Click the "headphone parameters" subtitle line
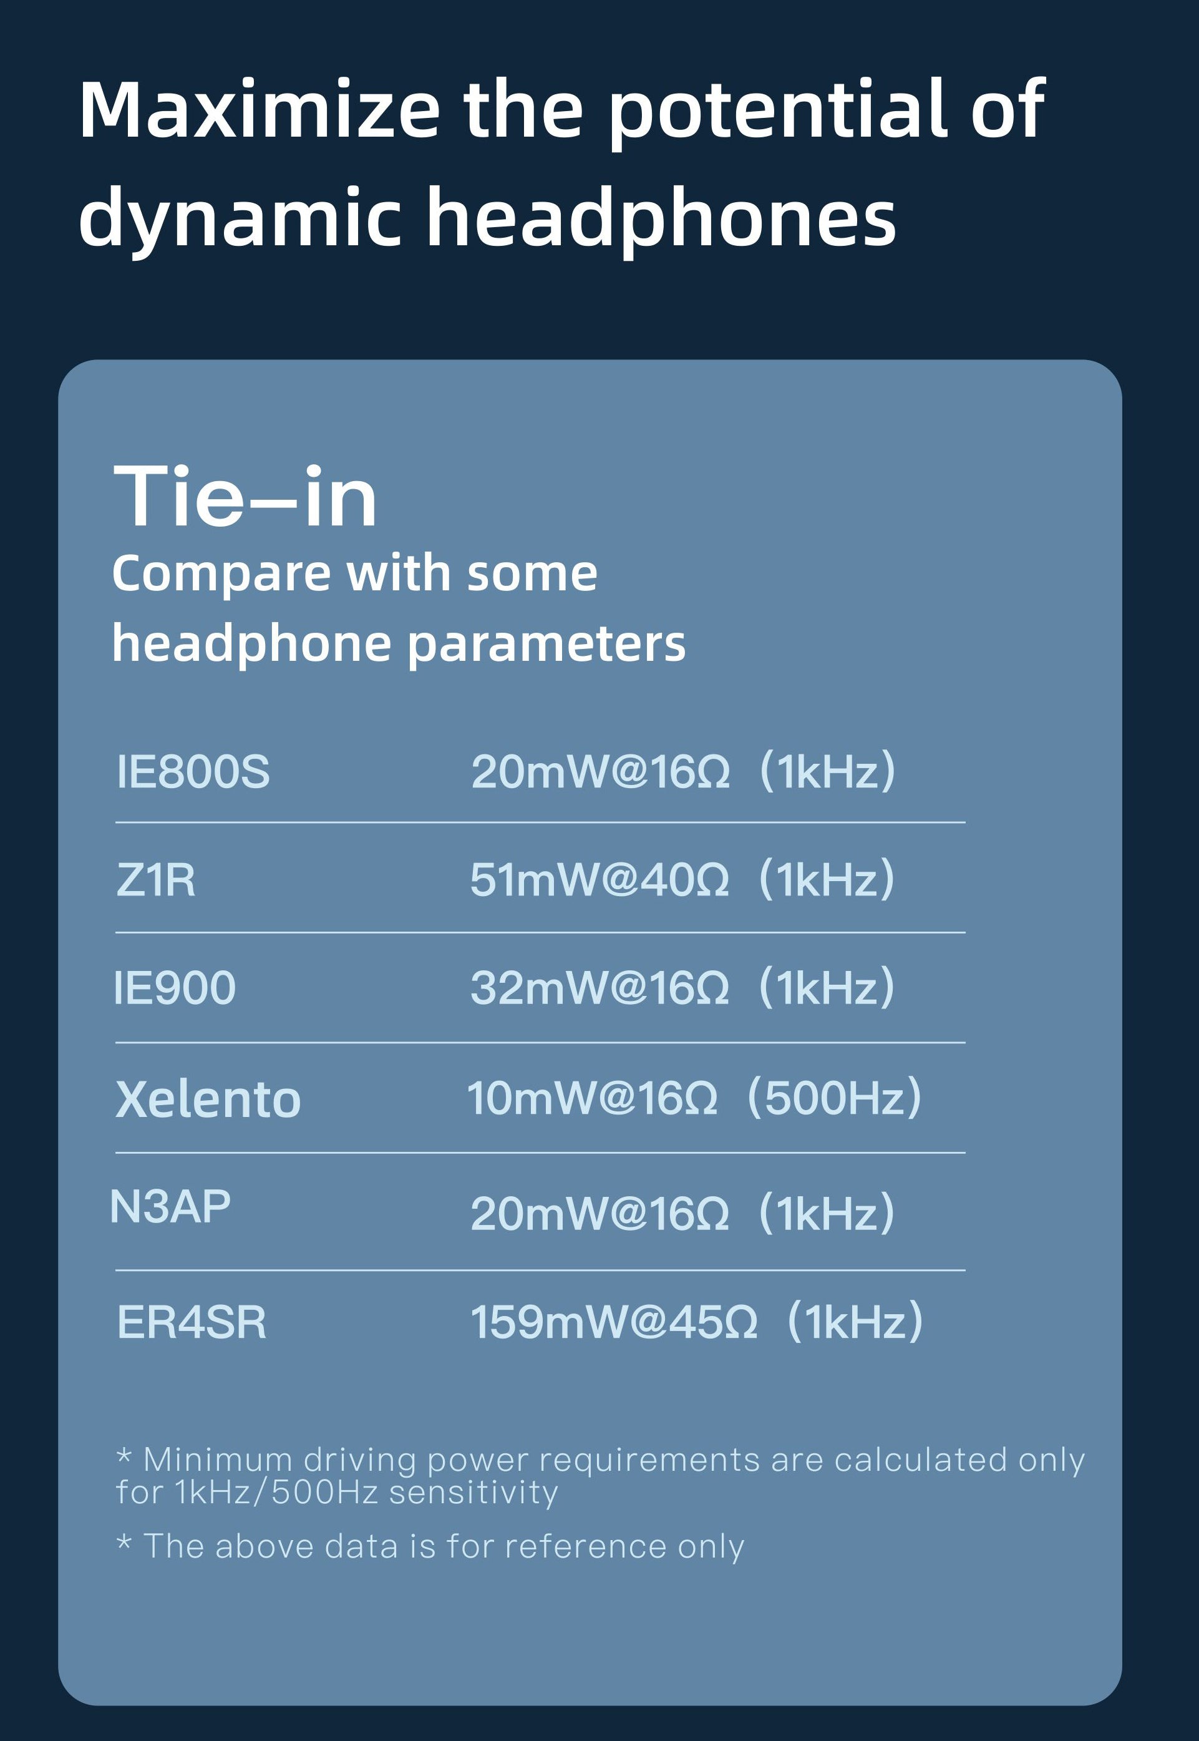This screenshot has height=1741, width=1199. (398, 644)
